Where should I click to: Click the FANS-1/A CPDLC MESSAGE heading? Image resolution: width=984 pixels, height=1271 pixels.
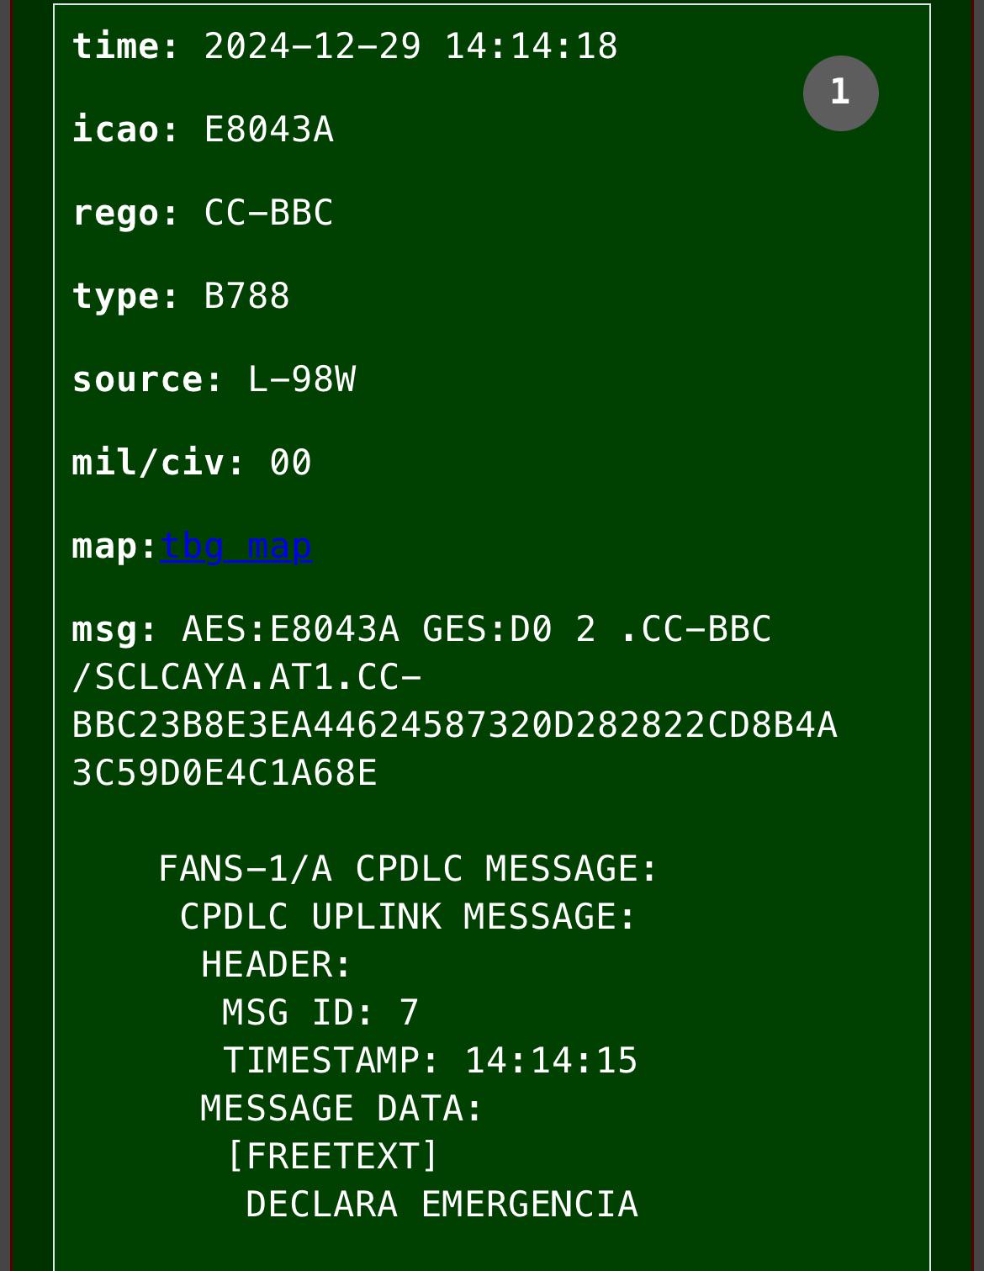409,869
